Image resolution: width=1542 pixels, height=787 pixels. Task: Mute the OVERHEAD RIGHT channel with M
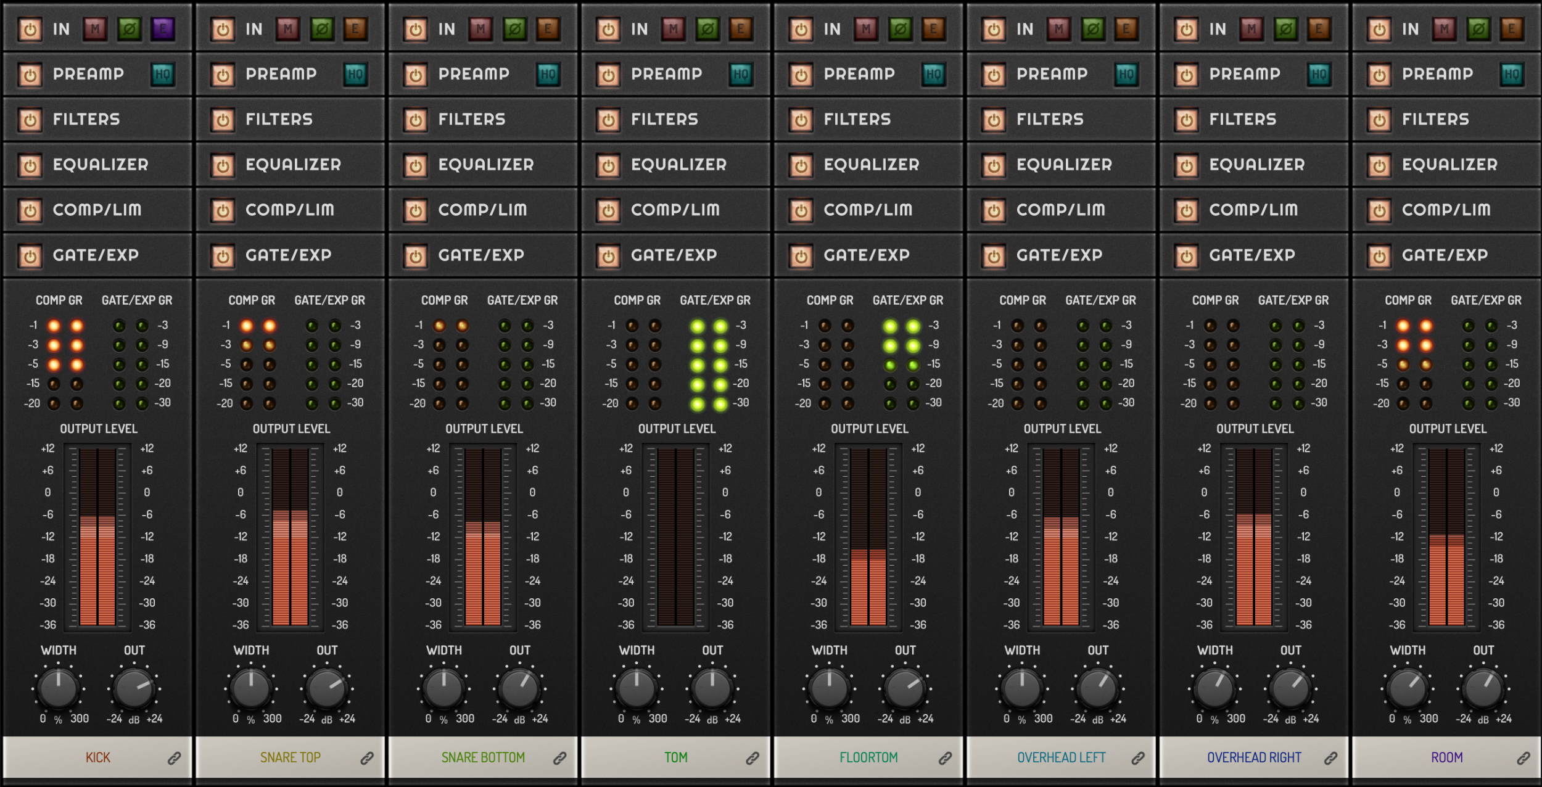point(1251,29)
